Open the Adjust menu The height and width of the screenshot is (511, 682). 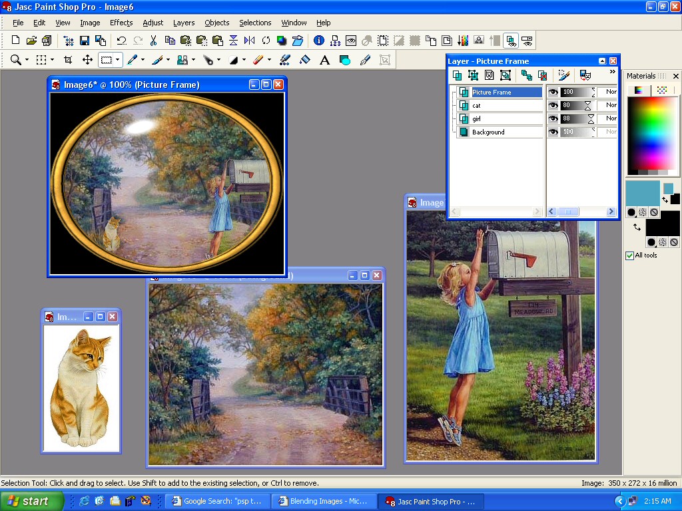point(153,23)
